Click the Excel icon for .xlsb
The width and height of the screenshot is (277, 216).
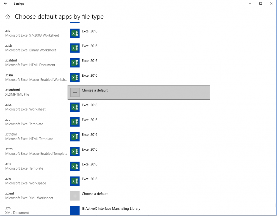coord(75,48)
